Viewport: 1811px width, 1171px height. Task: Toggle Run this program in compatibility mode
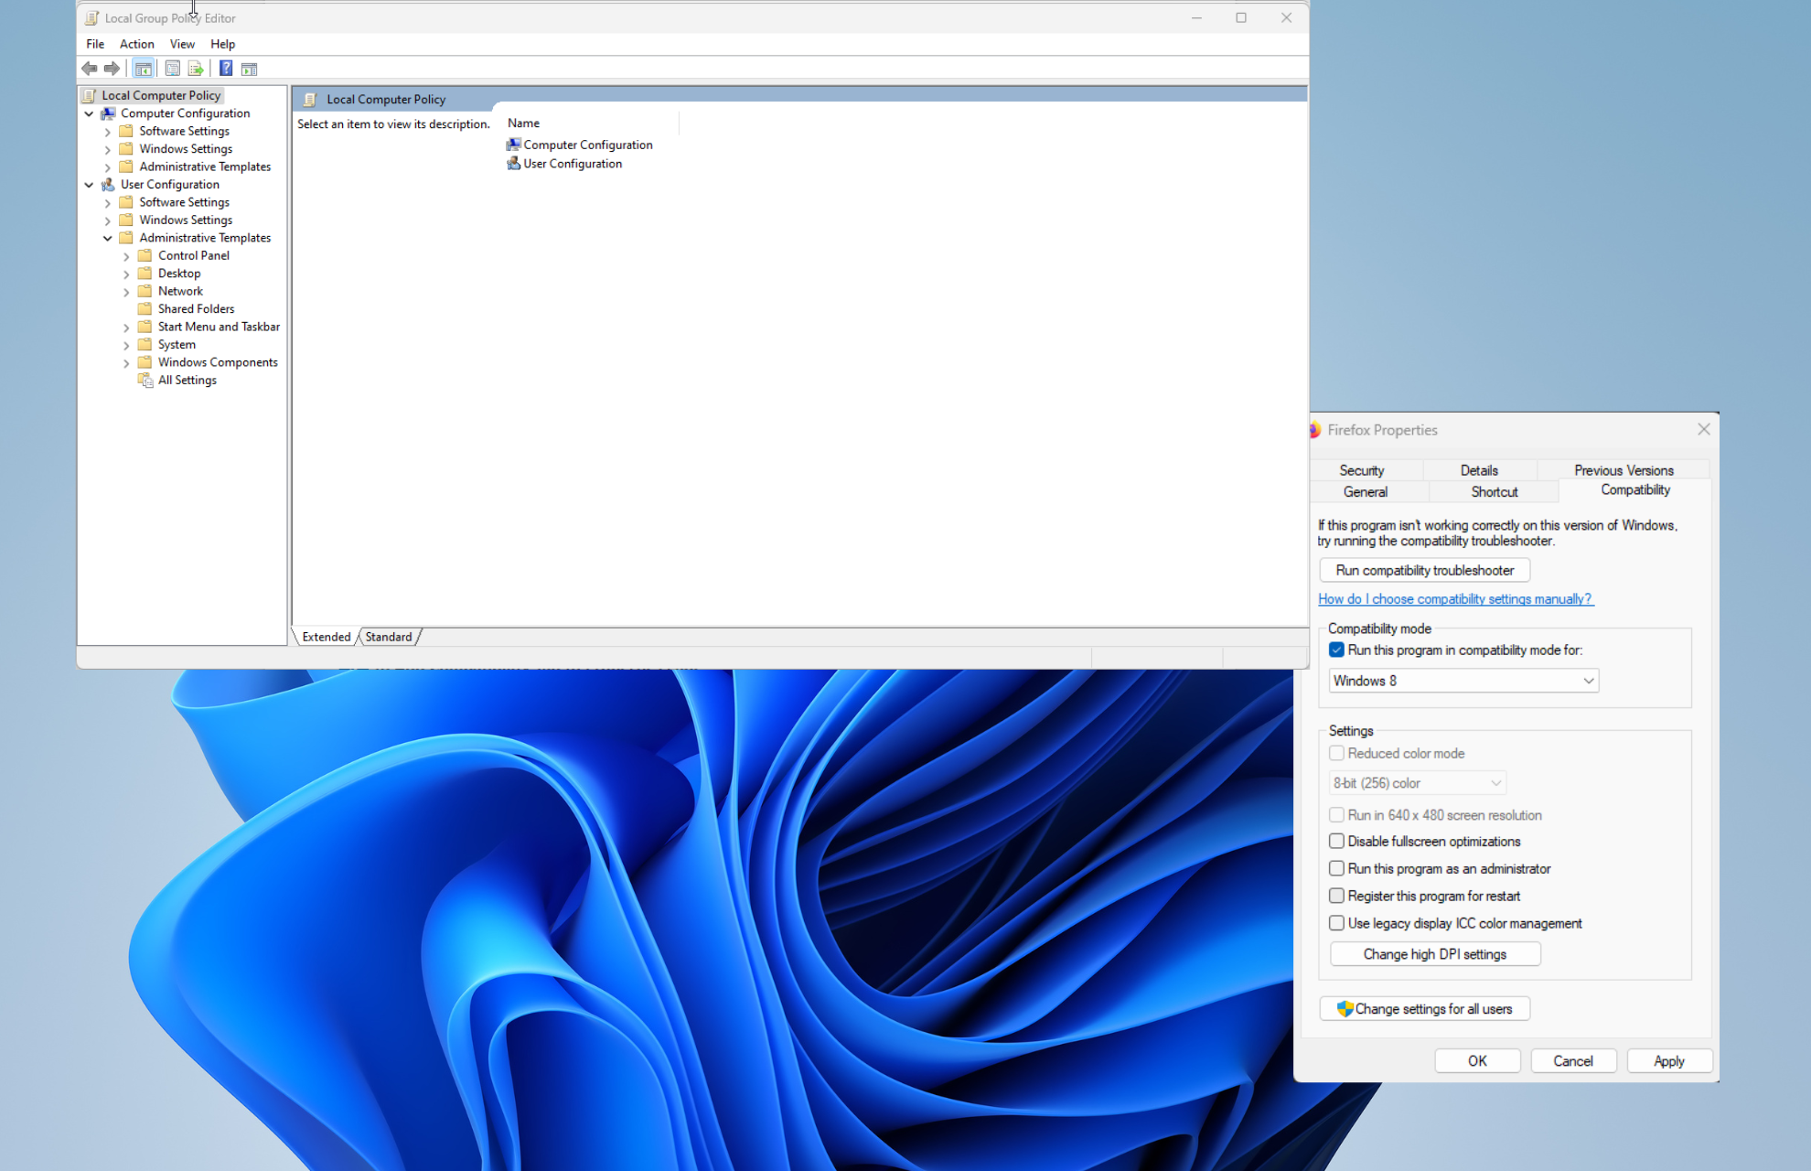pyautogui.click(x=1337, y=650)
